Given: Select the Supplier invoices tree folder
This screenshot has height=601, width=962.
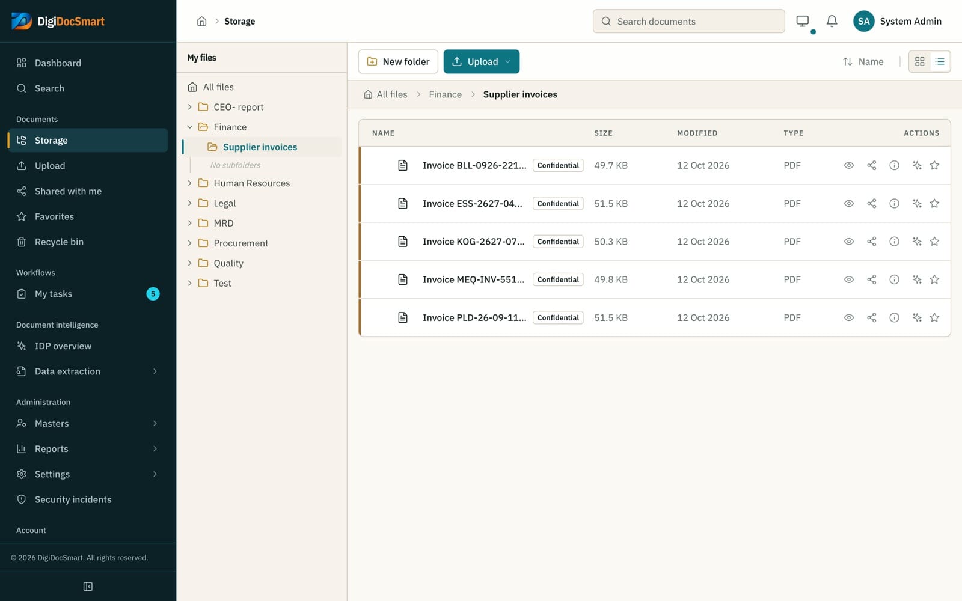Looking at the screenshot, I should tap(262, 147).
